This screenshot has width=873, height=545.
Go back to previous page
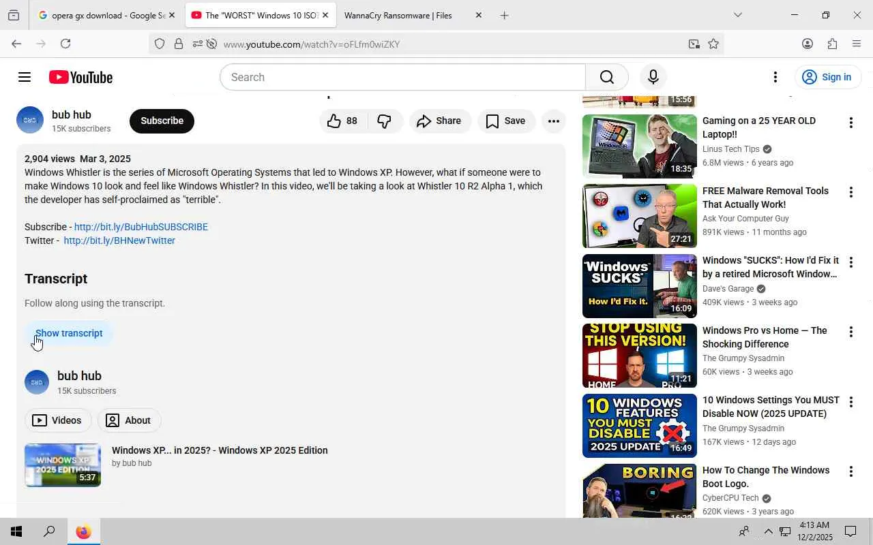pyautogui.click(x=16, y=44)
